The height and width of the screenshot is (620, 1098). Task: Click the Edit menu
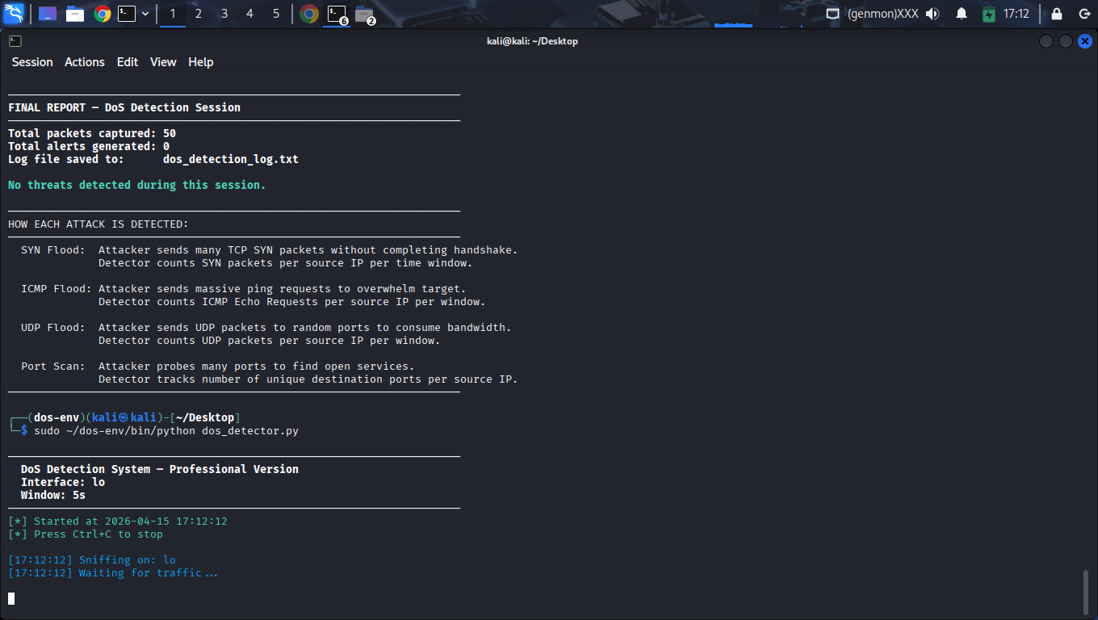click(x=128, y=62)
